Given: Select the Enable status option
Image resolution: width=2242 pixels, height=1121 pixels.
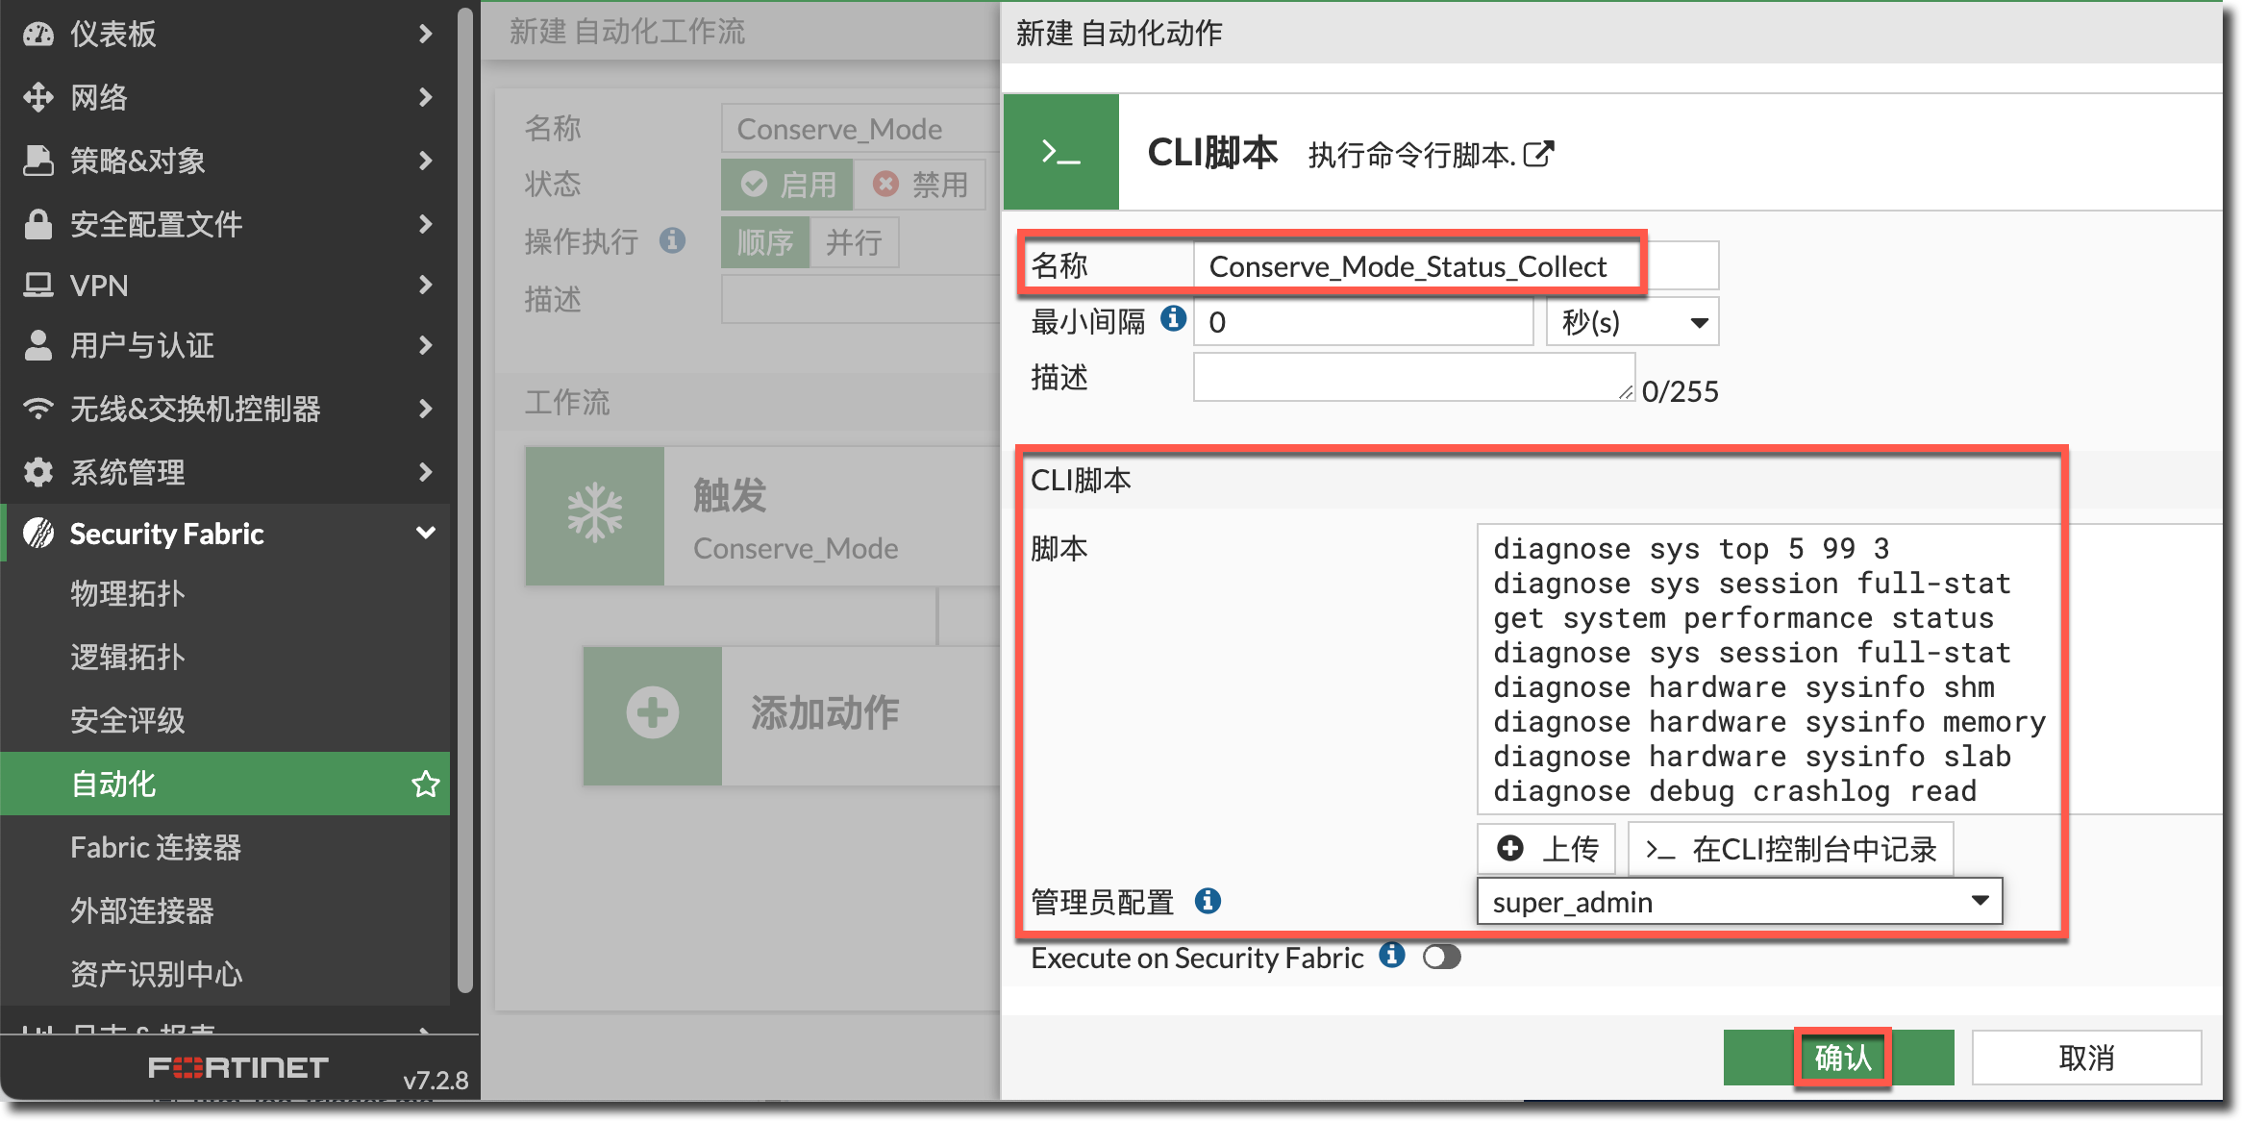Looking at the screenshot, I should 787,185.
